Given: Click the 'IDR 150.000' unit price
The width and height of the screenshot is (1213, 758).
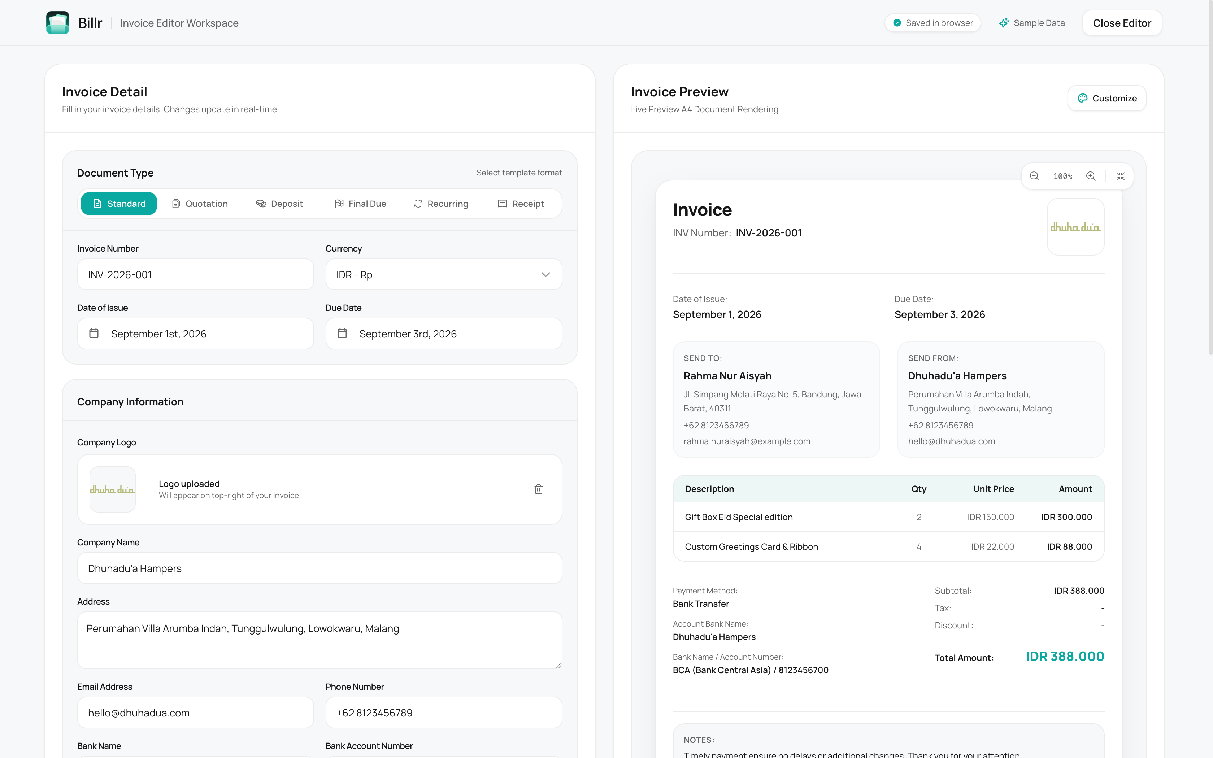Looking at the screenshot, I should (991, 517).
